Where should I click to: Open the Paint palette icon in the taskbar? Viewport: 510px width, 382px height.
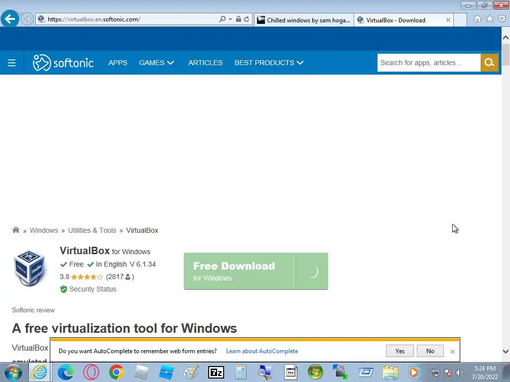(x=191, y=372)
